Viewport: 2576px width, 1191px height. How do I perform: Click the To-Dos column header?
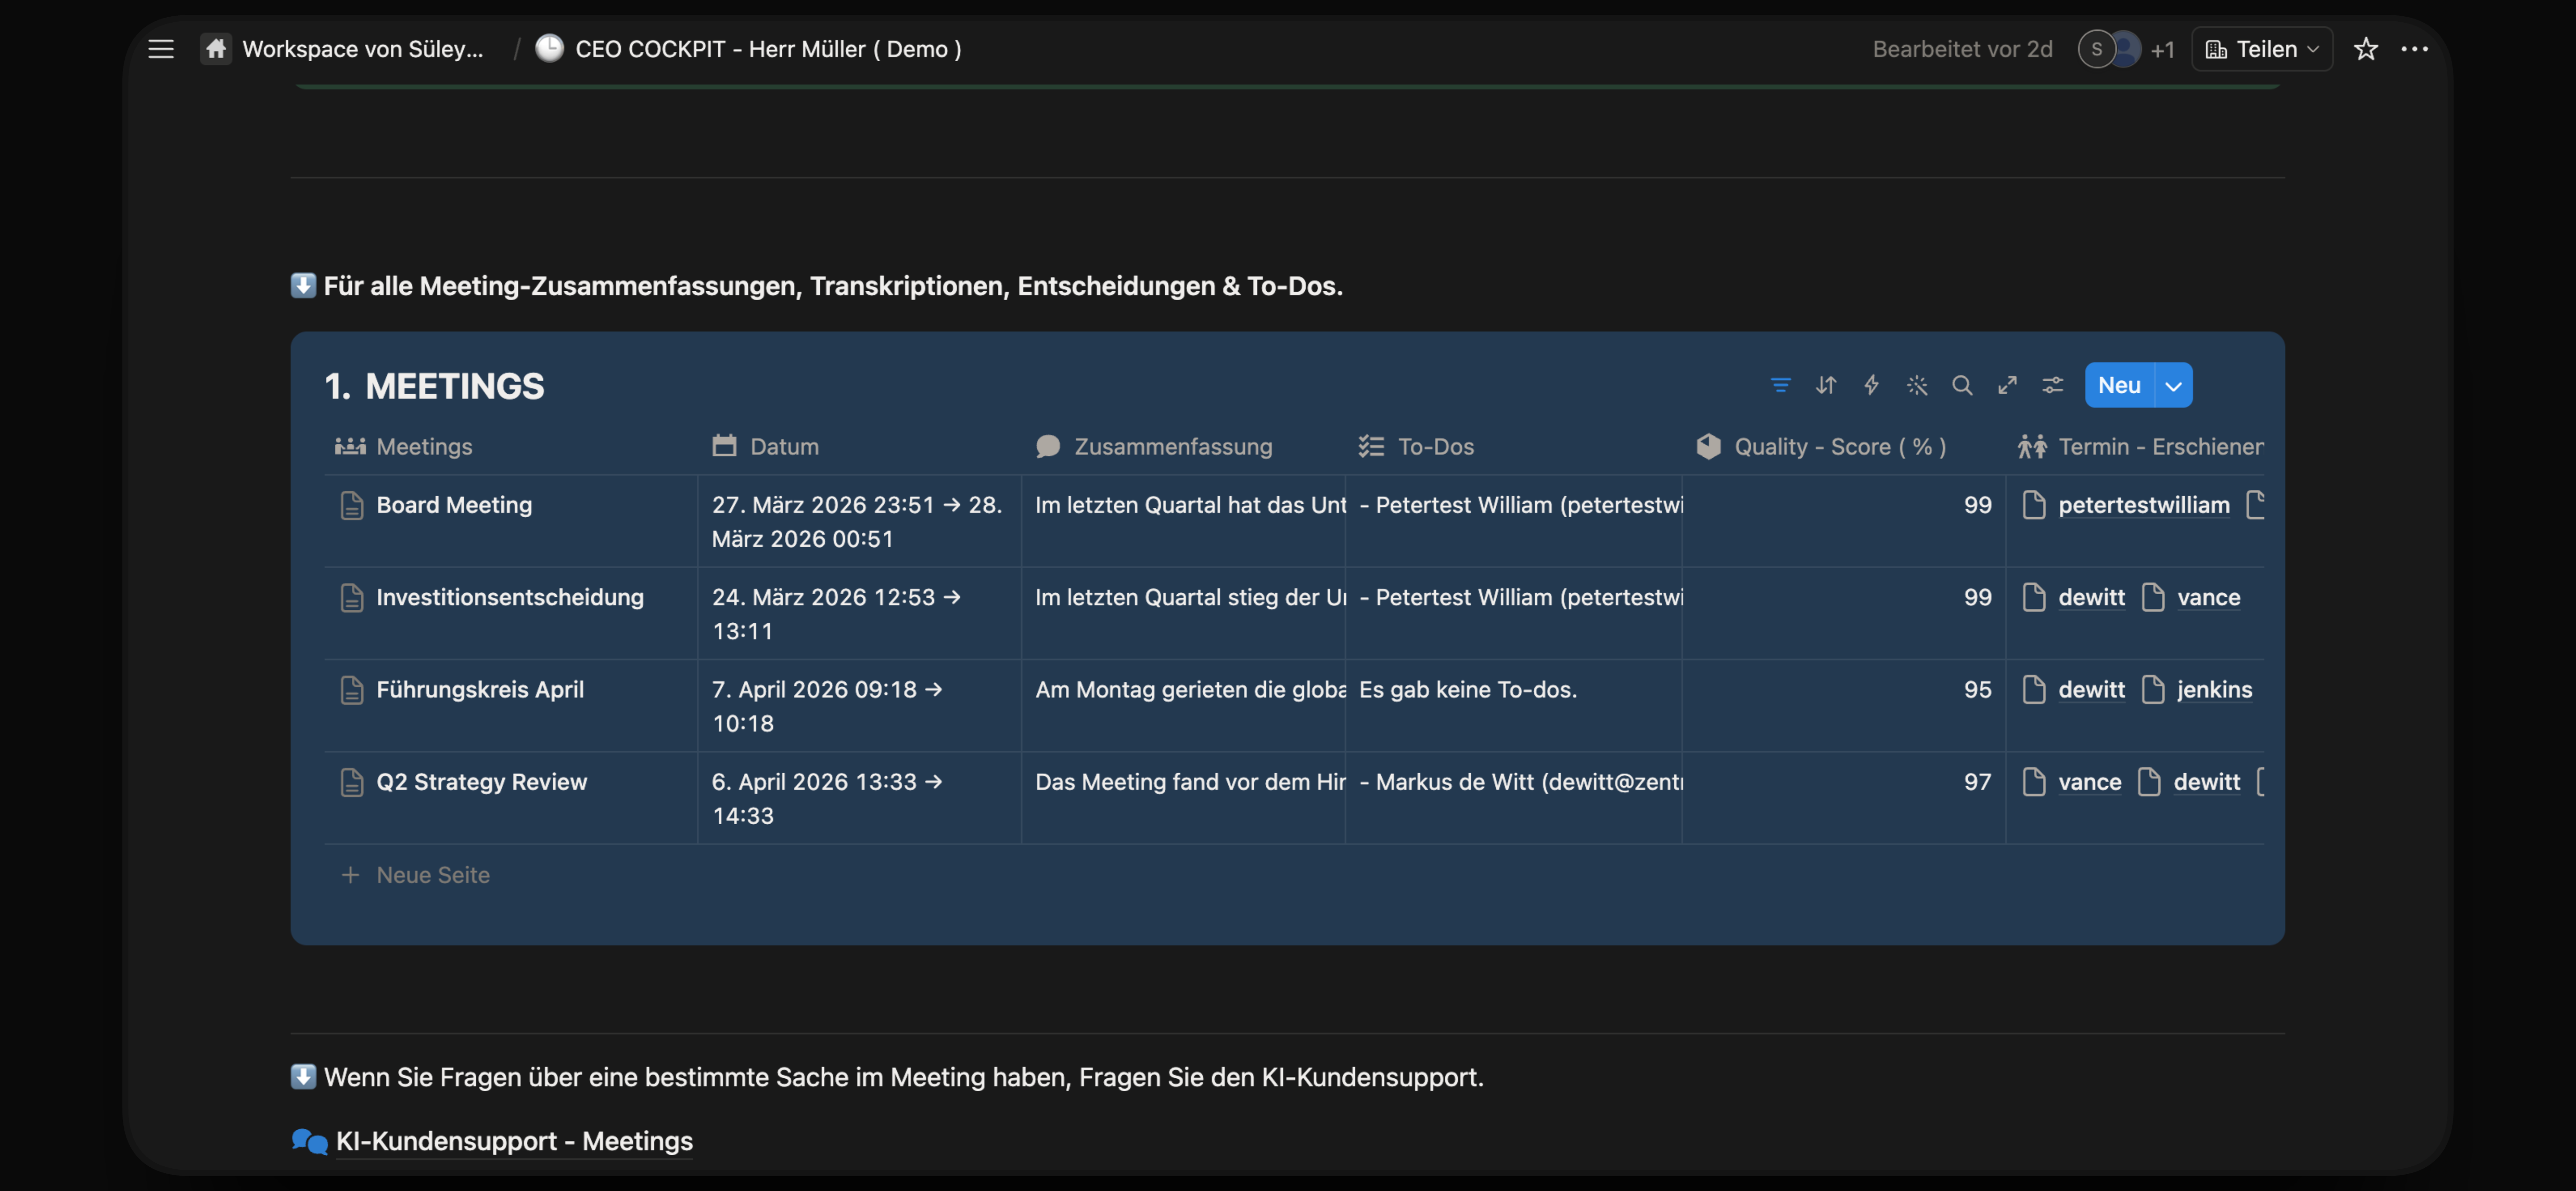[x=1416, y=447]
